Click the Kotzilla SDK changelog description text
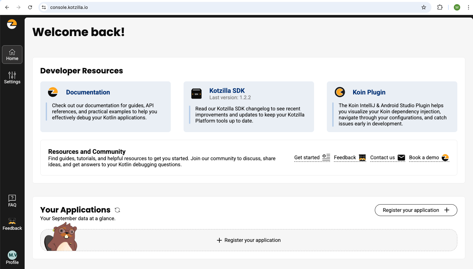Viewport: 473px width, 269px height. tap(250, 115)
